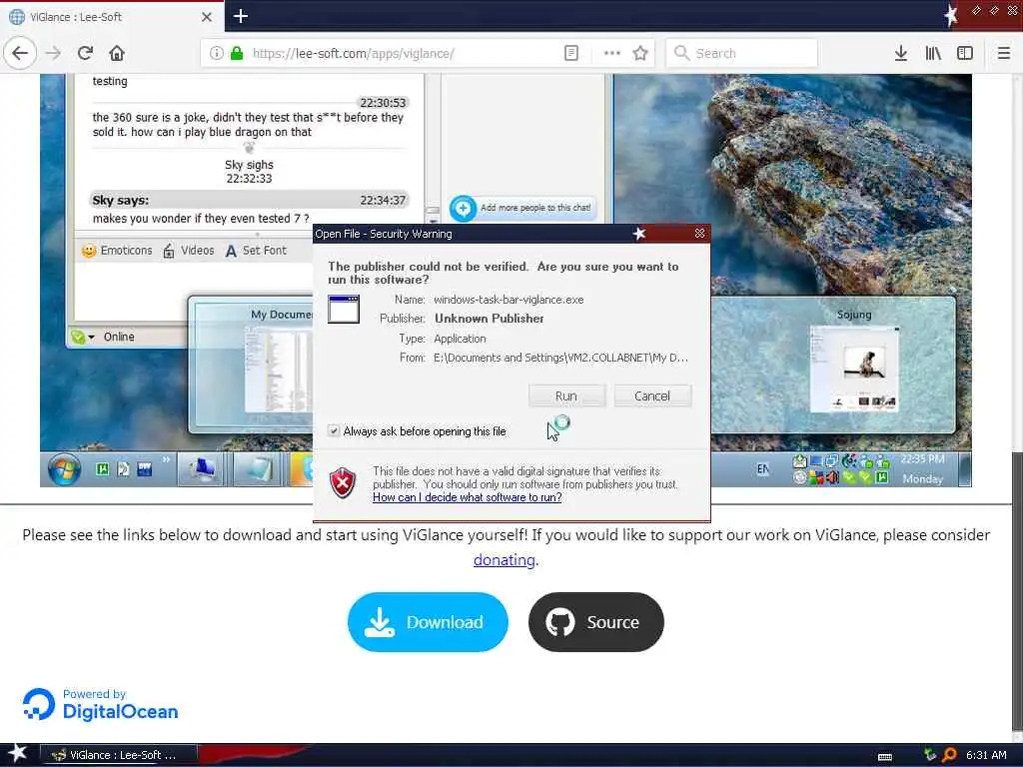The height and width of the screenshot is (767, 1023).
Task: Click the Windows Start orb in screenshot
Action: point(64,469)
